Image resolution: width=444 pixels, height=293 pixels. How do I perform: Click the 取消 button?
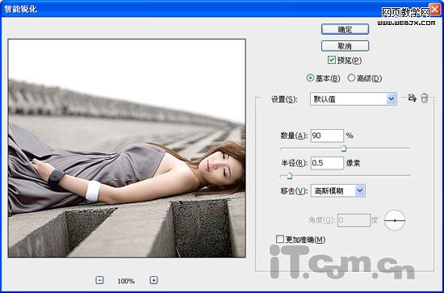point(345,46)
